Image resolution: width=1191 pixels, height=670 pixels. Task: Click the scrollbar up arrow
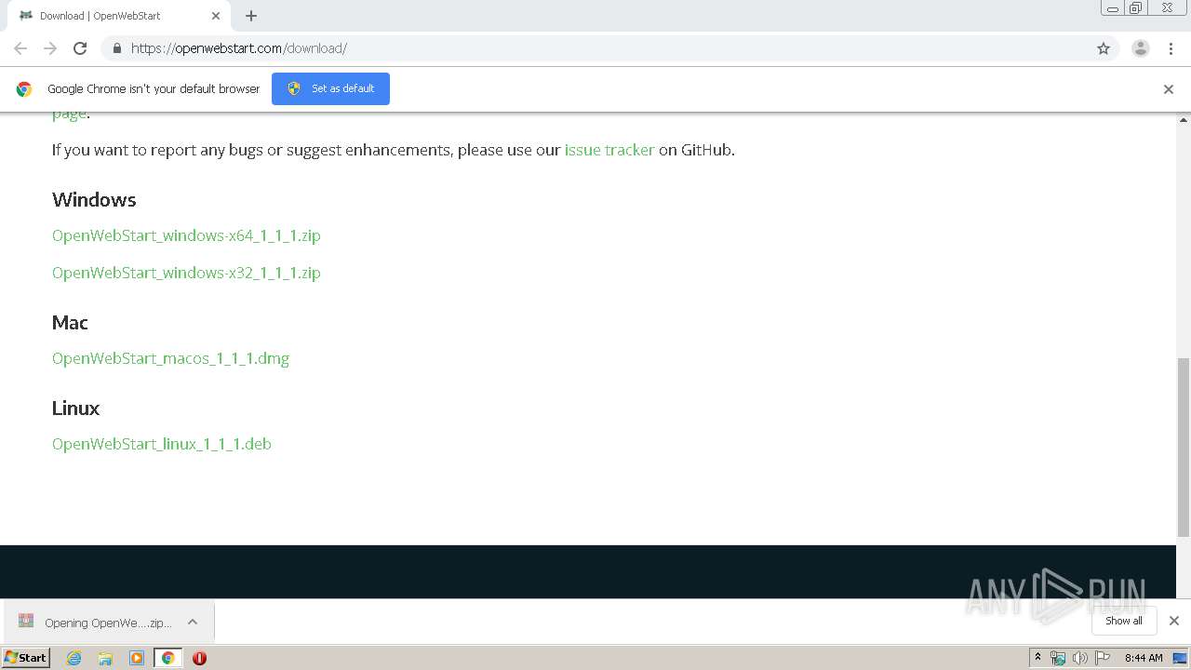point(1184,119)
